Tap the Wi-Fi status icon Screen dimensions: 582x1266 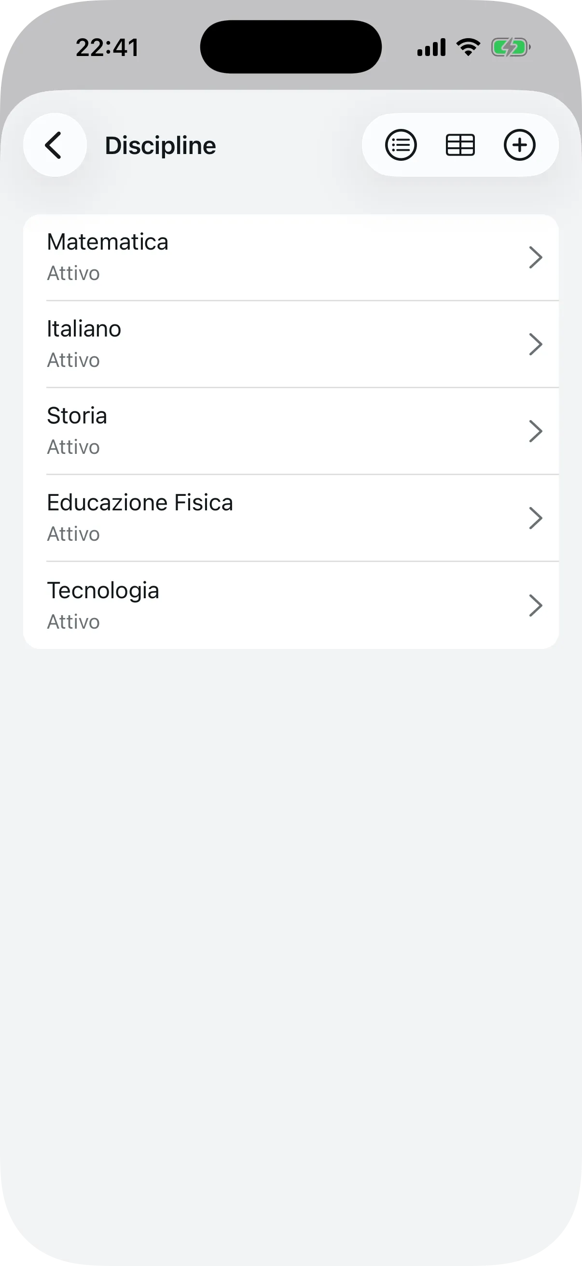point(468,47)
